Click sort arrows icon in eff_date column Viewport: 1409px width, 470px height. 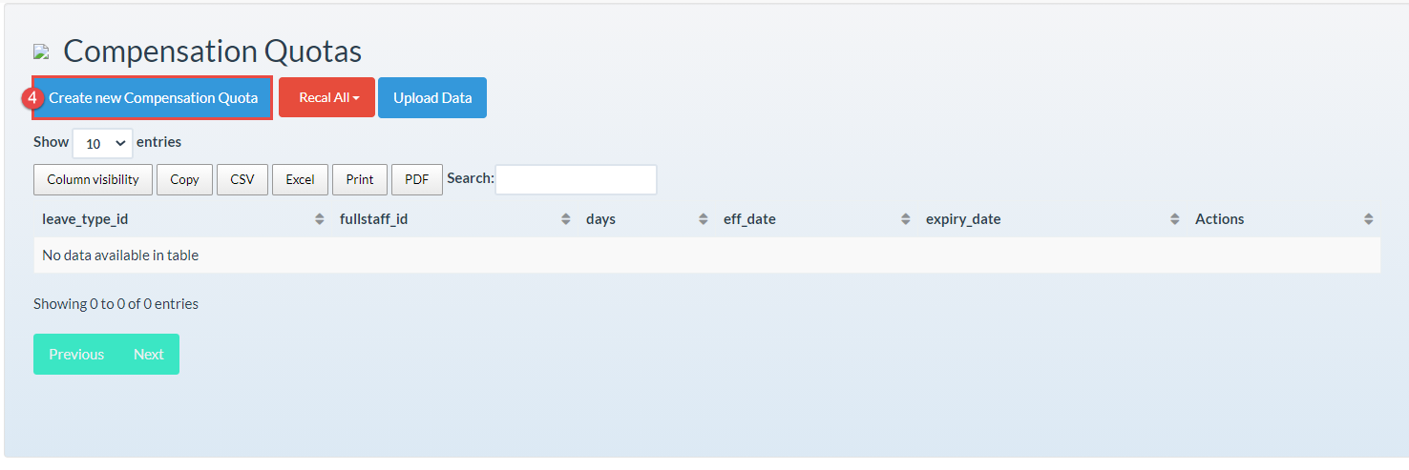(x=906, y=219)
